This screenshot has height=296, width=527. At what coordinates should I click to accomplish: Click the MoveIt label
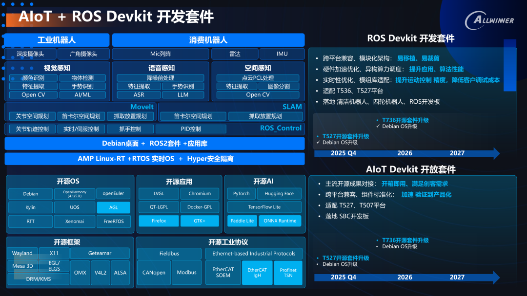(x=142, y=107)
